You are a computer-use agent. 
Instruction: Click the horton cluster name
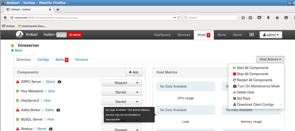coord(49,35)
